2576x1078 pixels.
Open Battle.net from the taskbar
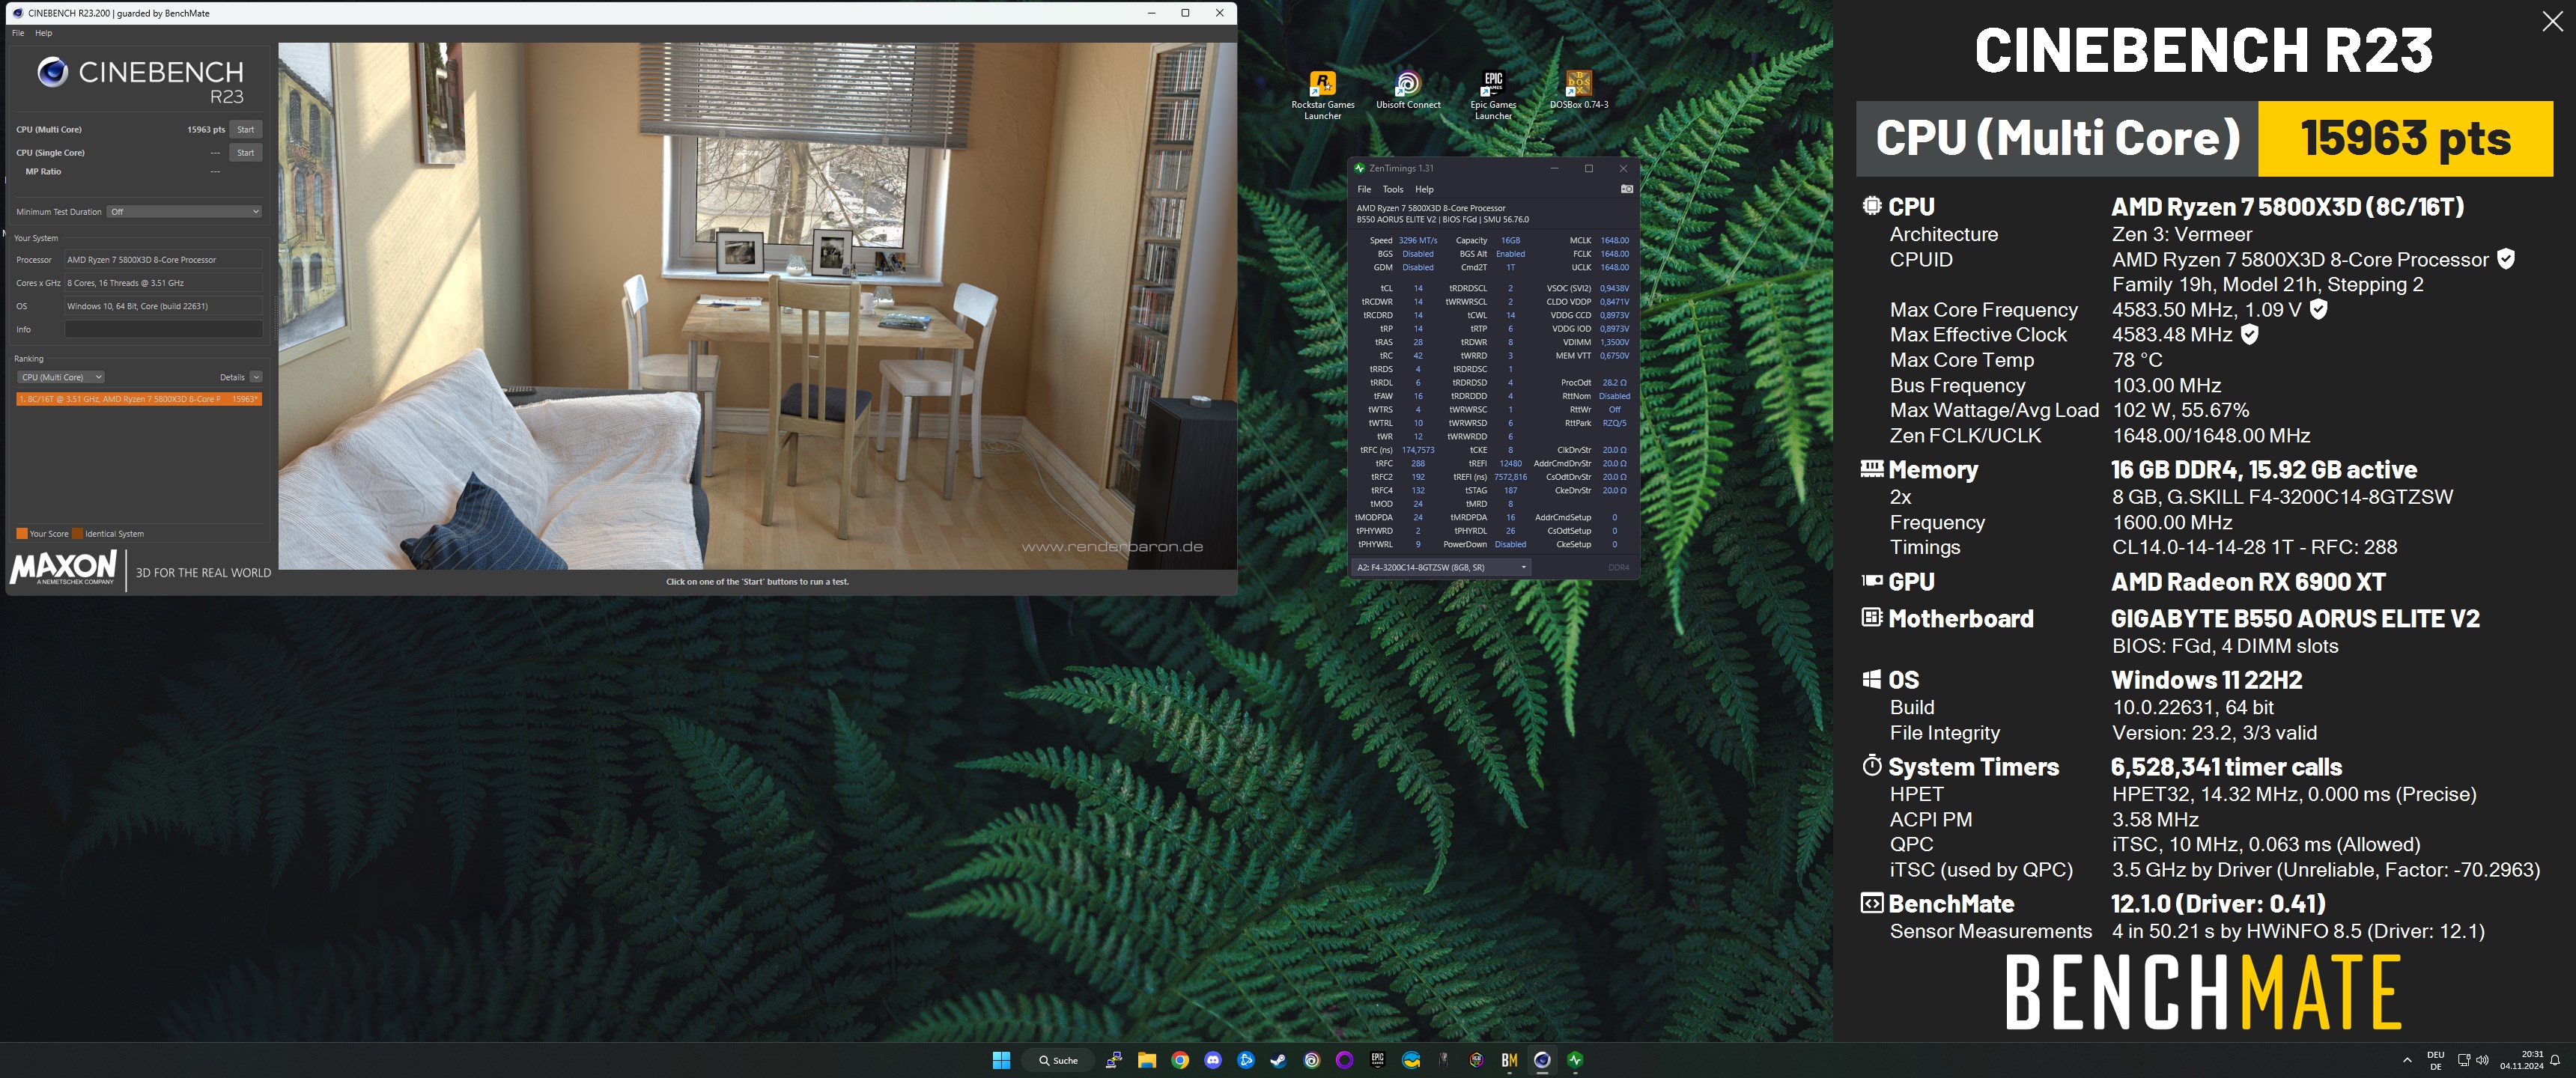pyautogui.click(x=1246, y=1060)
